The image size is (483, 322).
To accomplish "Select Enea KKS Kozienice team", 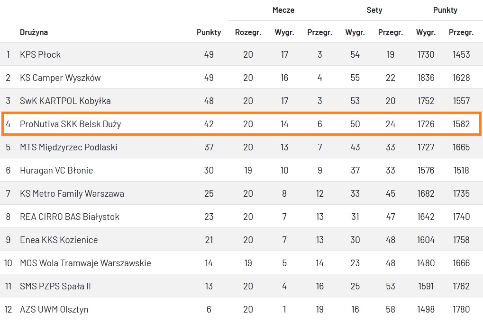I will point(59,240).
